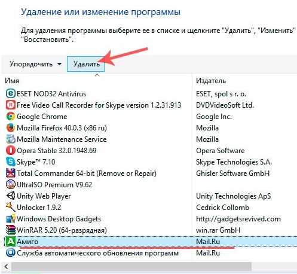Select WinRAR 5.20 (64-разрядная) entry

(x=62, y=230)
